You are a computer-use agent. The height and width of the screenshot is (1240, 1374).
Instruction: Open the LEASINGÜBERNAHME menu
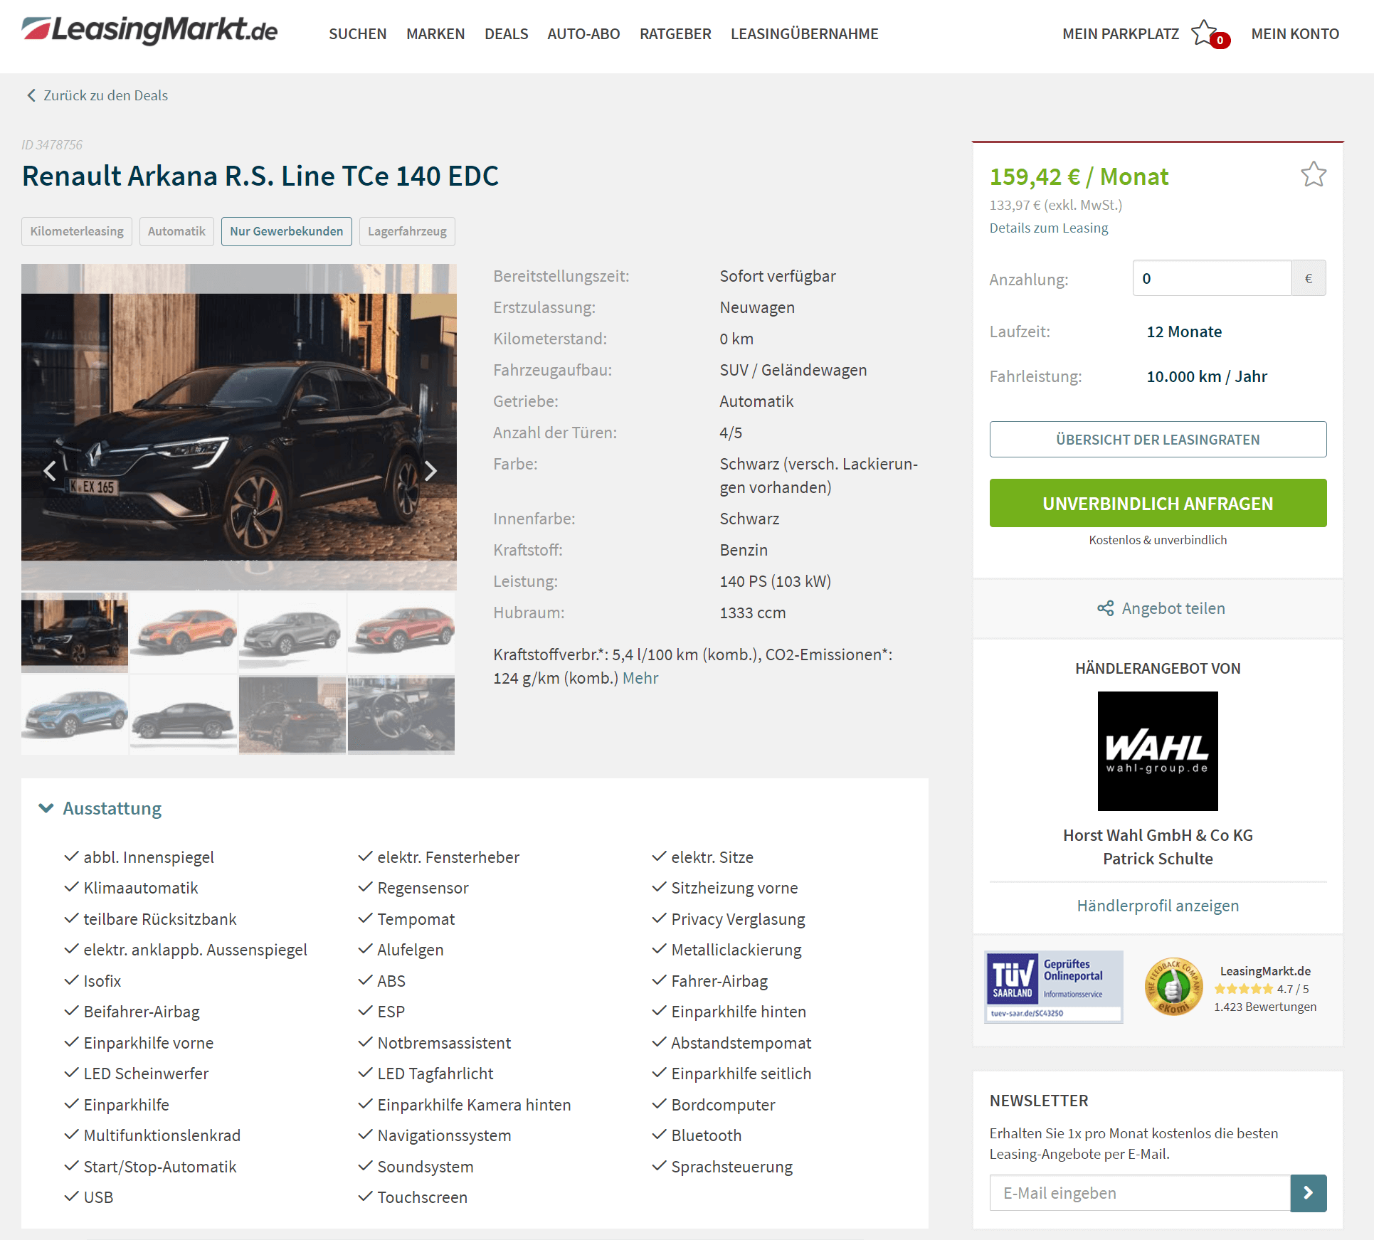coord(804,34)
